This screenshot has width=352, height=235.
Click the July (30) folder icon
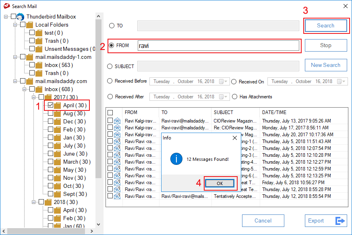point(57,146)
